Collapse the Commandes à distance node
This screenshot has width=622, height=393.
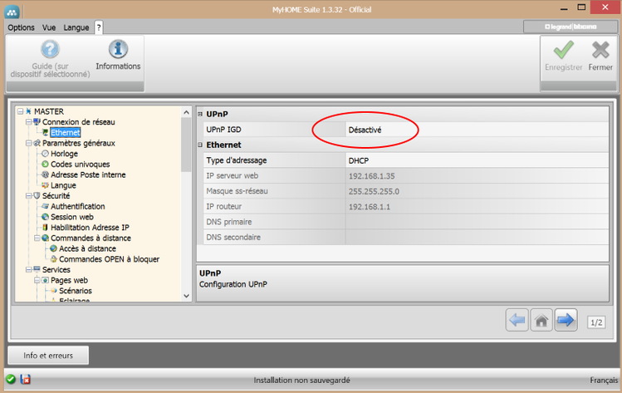(37, 238)
